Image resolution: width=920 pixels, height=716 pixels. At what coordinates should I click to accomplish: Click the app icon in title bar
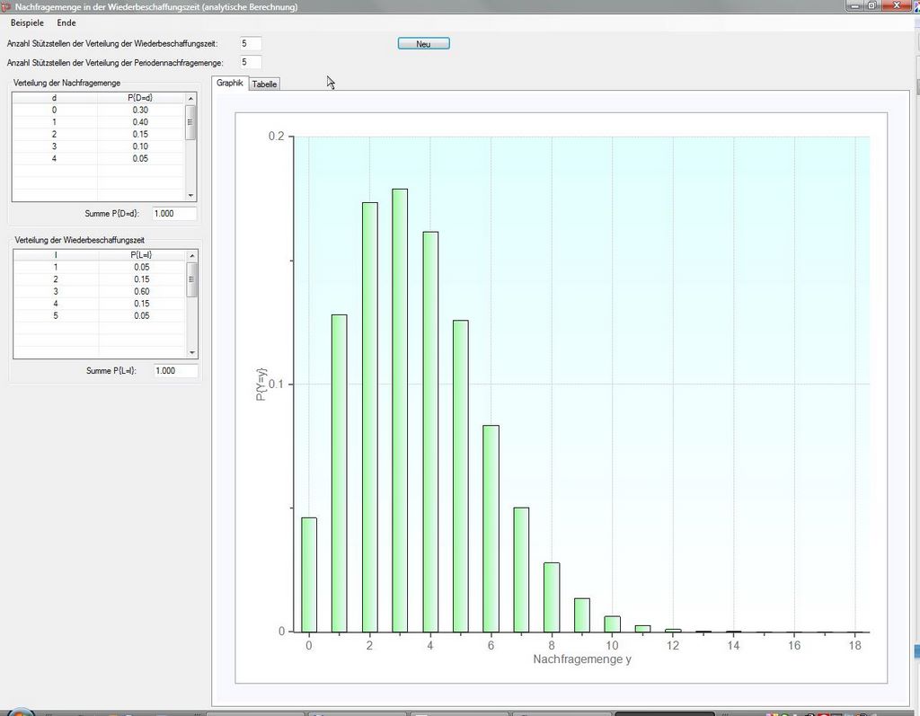coord(6,6)
